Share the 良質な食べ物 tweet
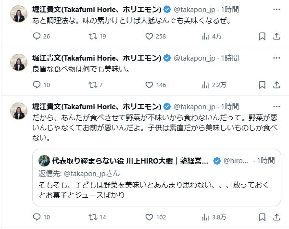 coord(276,85)
